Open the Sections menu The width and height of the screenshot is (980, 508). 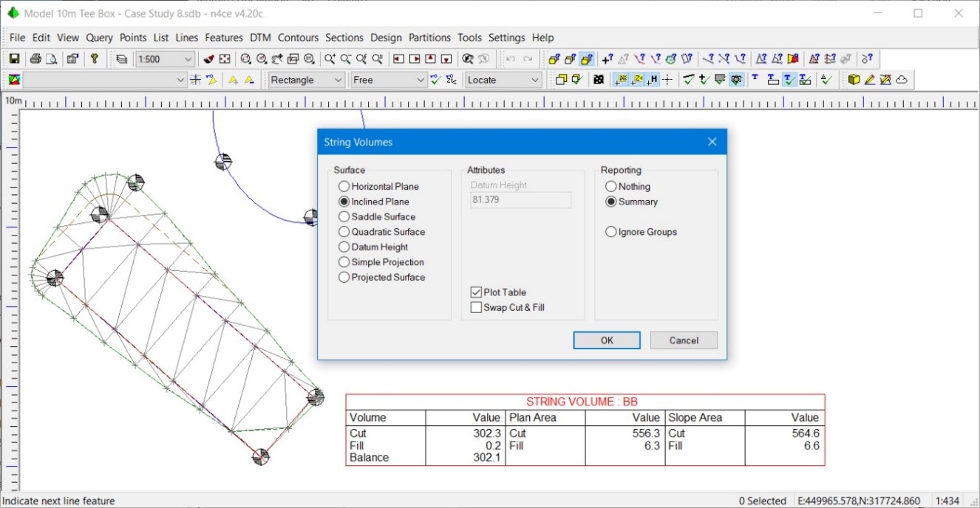click(344, 38)
